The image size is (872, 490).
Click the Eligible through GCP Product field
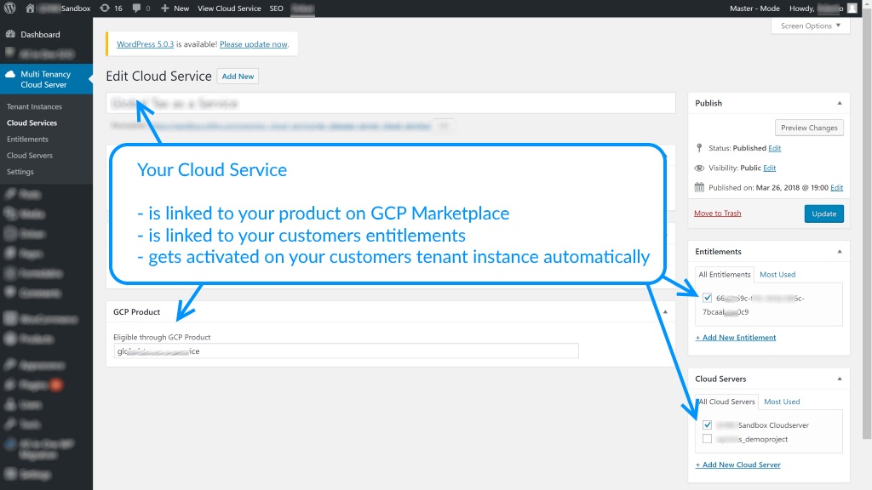(x=346, y=351)
